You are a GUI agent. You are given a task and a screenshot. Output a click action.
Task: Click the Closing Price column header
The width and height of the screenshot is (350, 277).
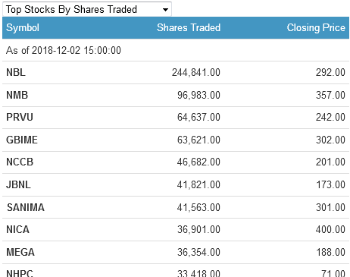(316, 27)
